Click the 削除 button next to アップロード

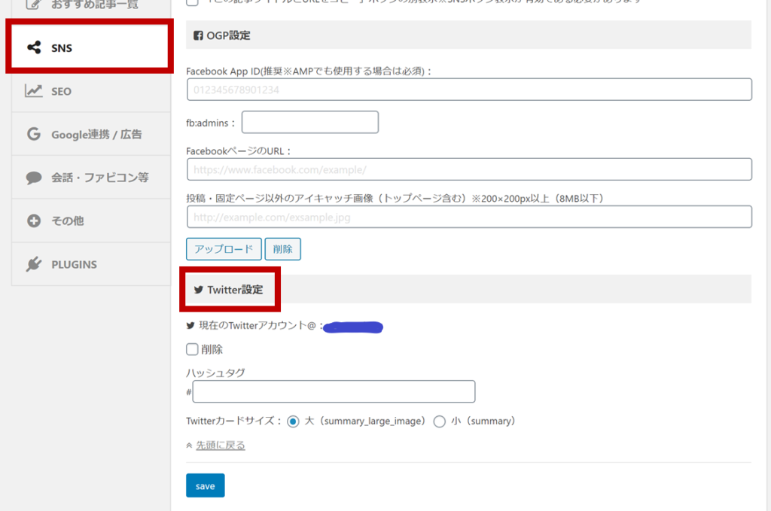[282, 249]
